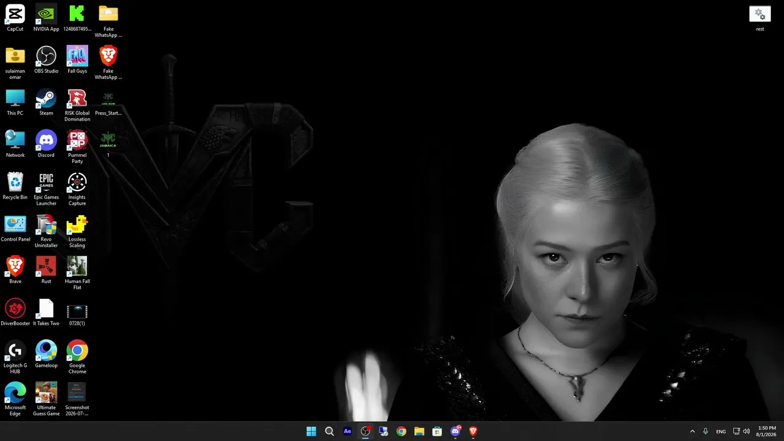Open network quick settings from tray

(x=736, y=431)
